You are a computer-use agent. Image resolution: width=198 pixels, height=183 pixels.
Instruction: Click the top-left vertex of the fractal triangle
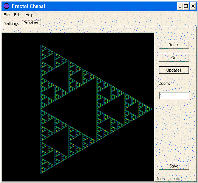click(41, 45)
